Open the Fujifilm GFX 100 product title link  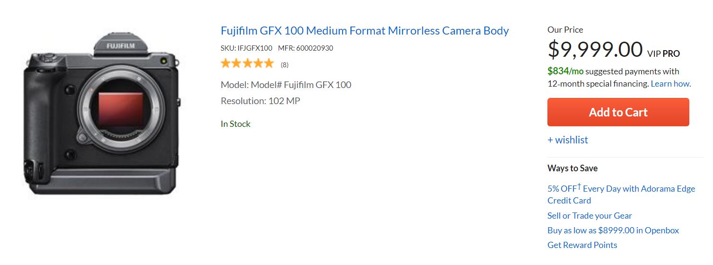pyautogui.click(x=364, y=31)
